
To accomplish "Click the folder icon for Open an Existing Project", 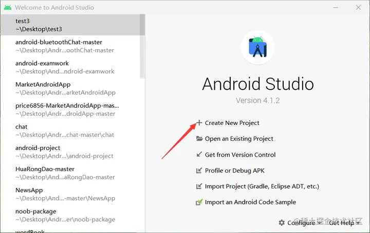I will (199, 138).
